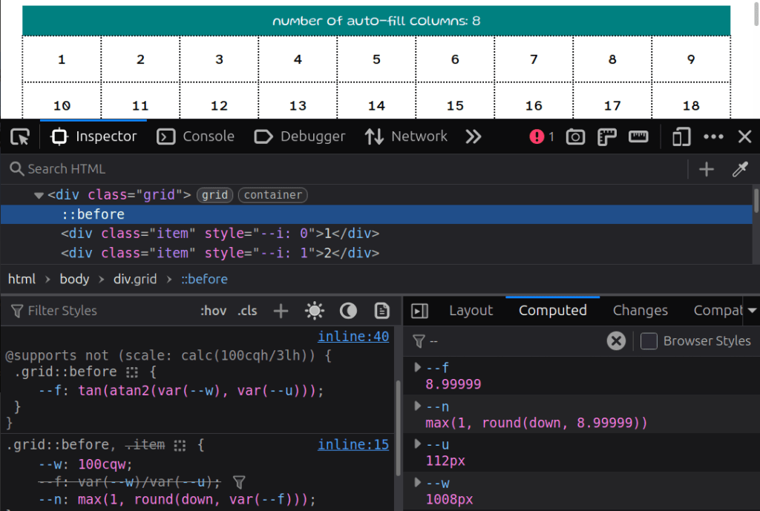Select div.grid in the breadcrumb bar
Viewport: 760px width, 511px height.
(x=135, y=279)
